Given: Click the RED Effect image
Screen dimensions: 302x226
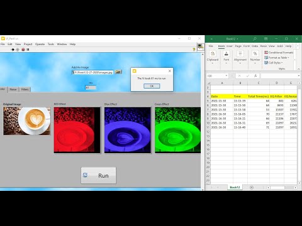Looking at the screenshot, I should pyautogui.click(x=77, y=130).
